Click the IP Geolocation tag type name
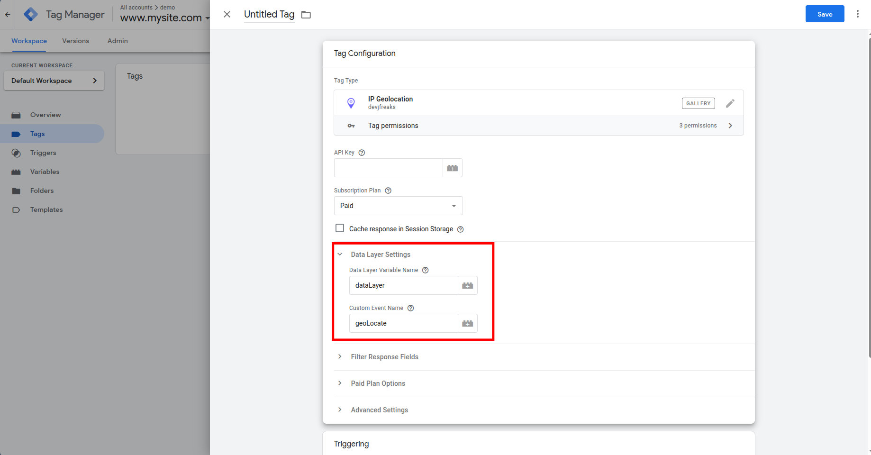871x455 pixels. [390, 99]
